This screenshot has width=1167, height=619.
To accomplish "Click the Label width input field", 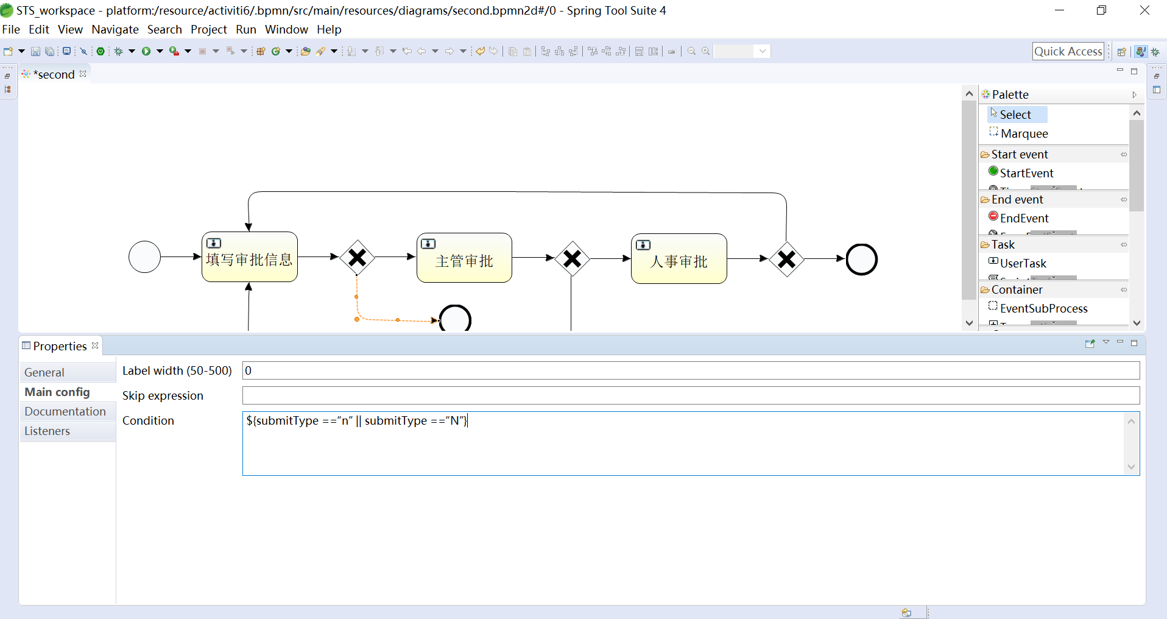I will 691,370.
